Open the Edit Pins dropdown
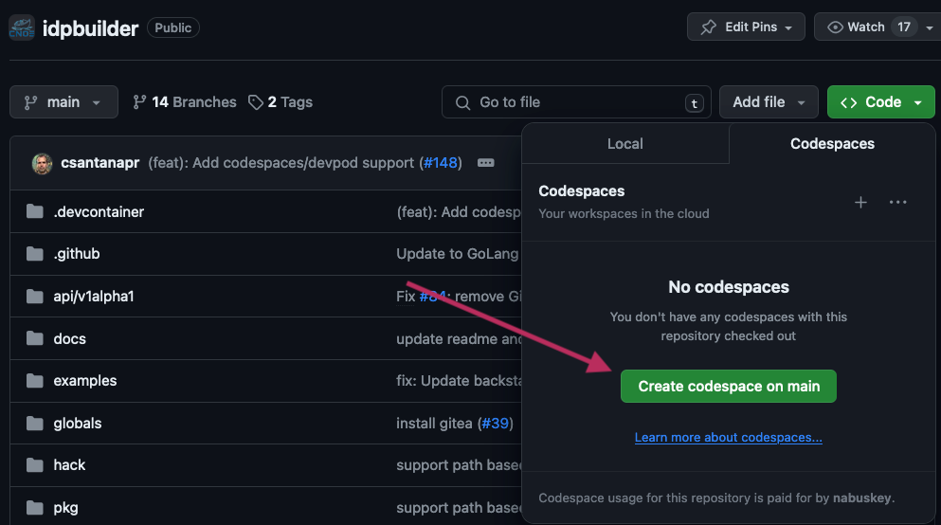Screen dimensions: 941x525 click(746, 27)
